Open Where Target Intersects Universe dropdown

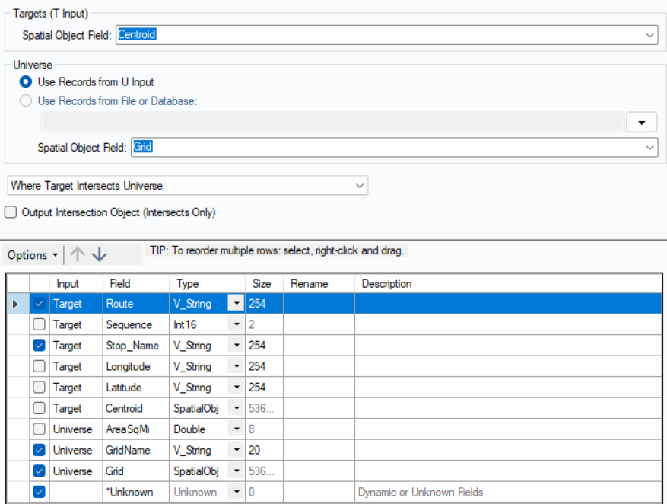[x=360, y=186]
